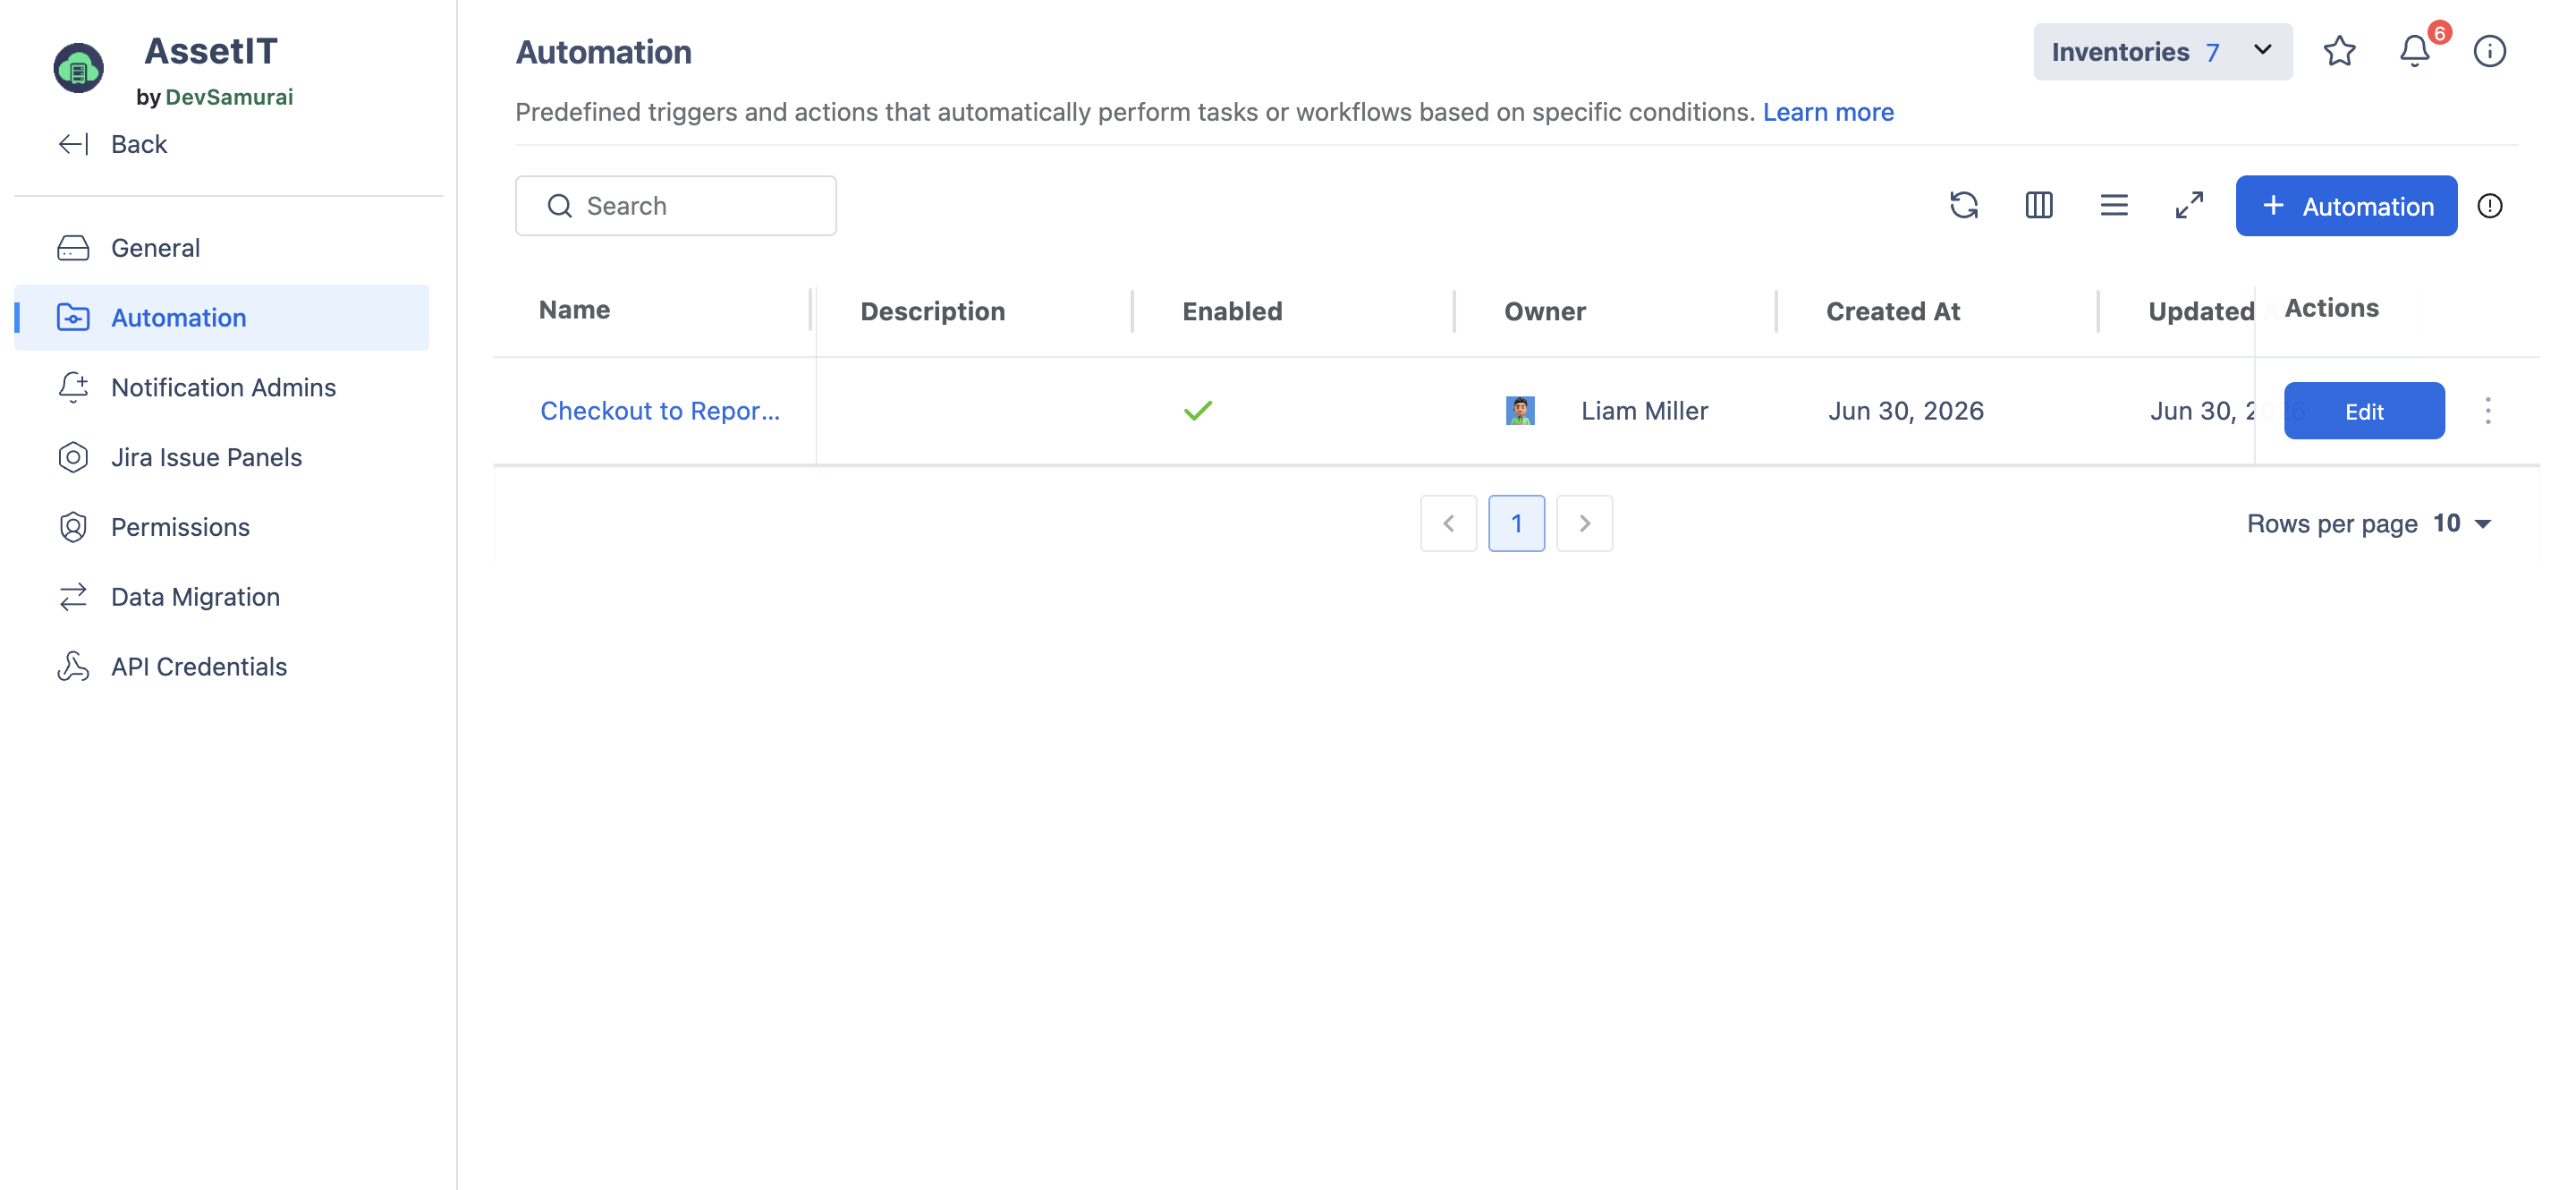The width and height of the screenshot is (2576, 1190).
Task: Click the DevSamurai brand text
Action: [229, 97]
